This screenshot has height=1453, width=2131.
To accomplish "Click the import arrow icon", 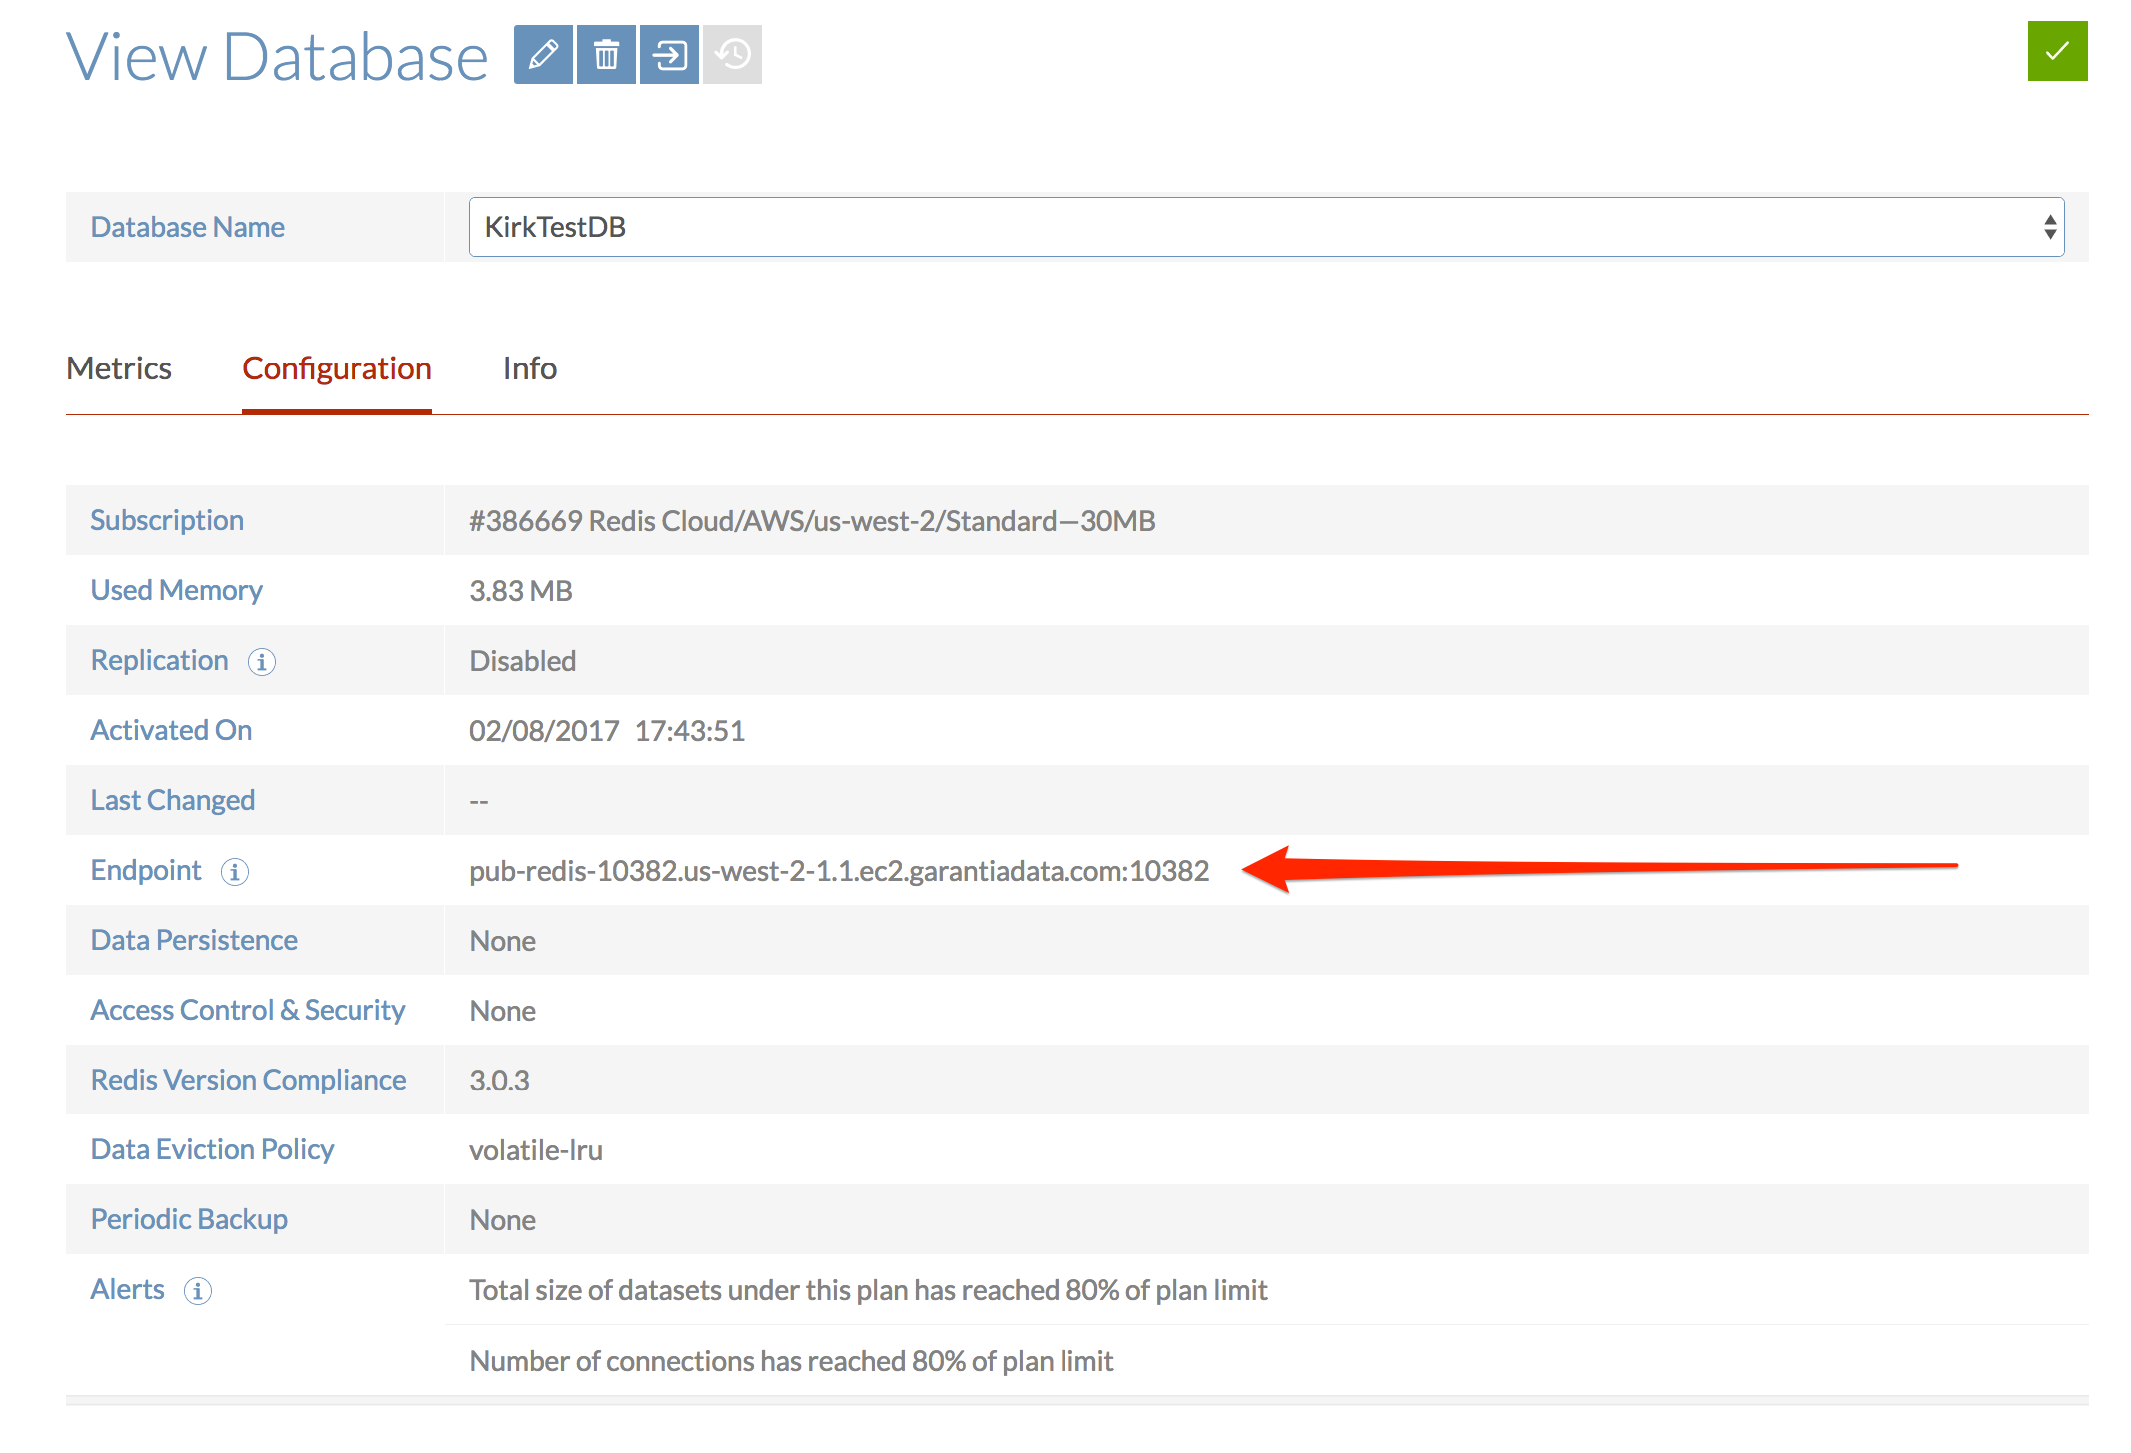I will 669,54.
